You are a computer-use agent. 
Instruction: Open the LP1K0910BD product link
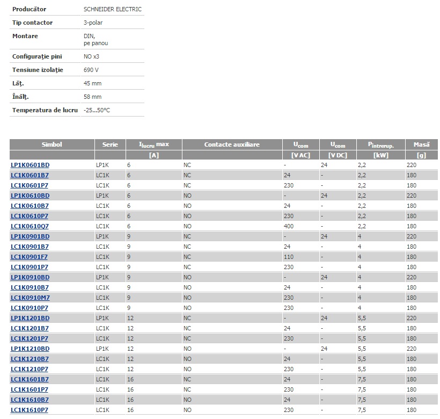point(30,277)
